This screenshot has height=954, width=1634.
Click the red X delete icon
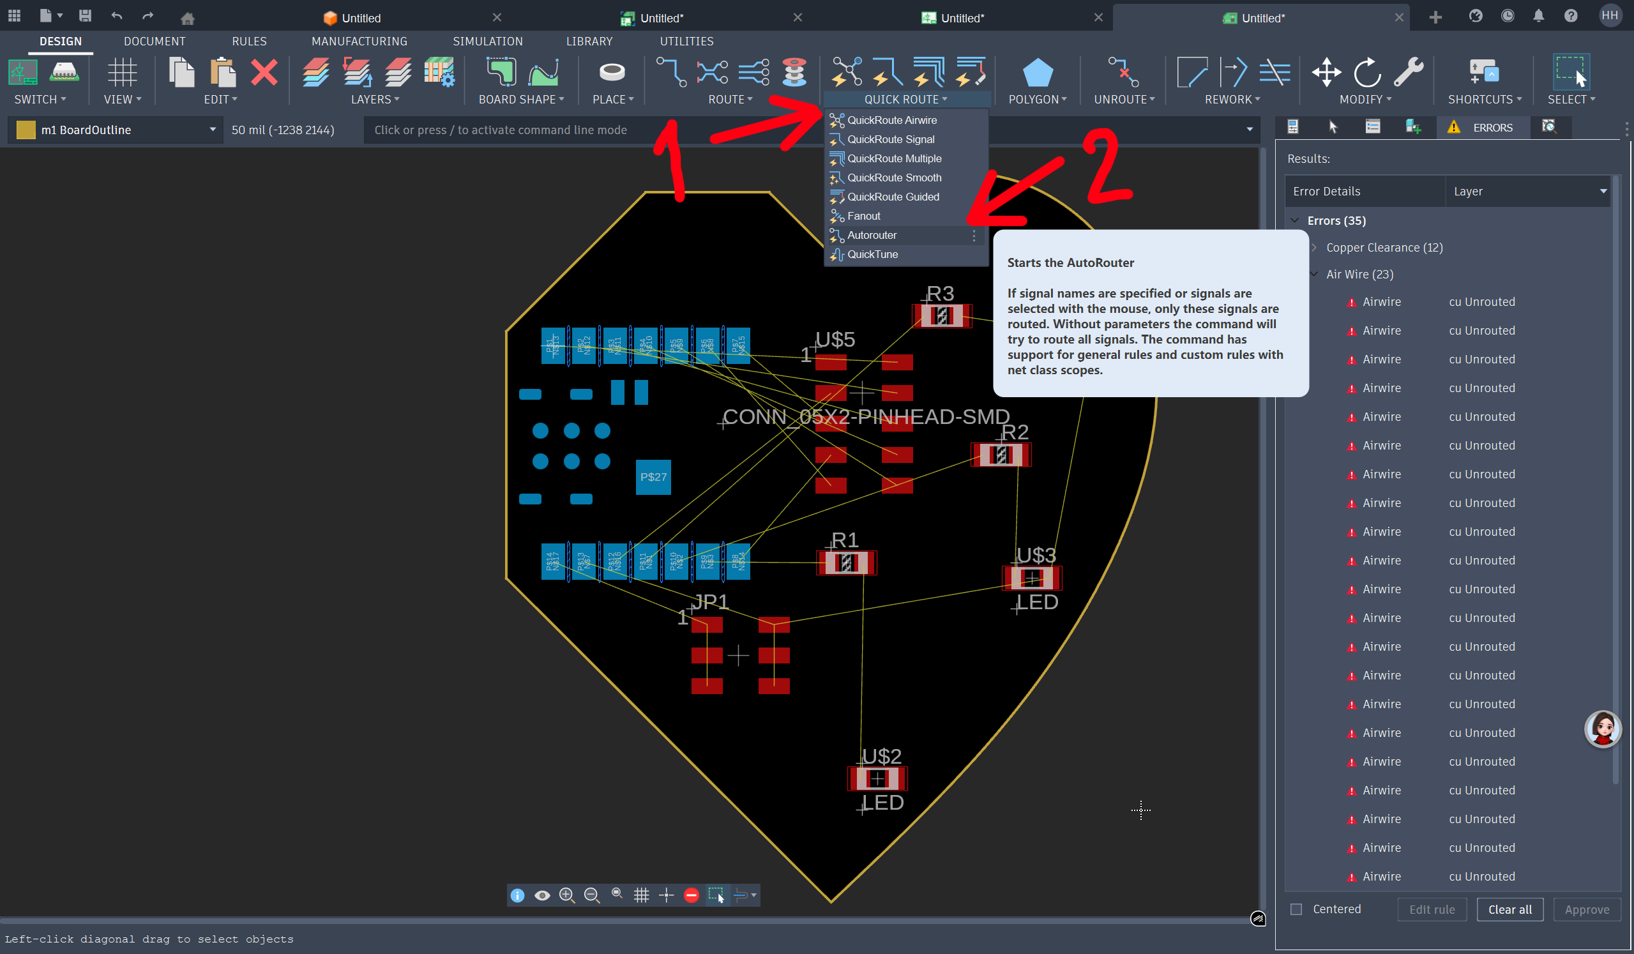pos(264,73)
